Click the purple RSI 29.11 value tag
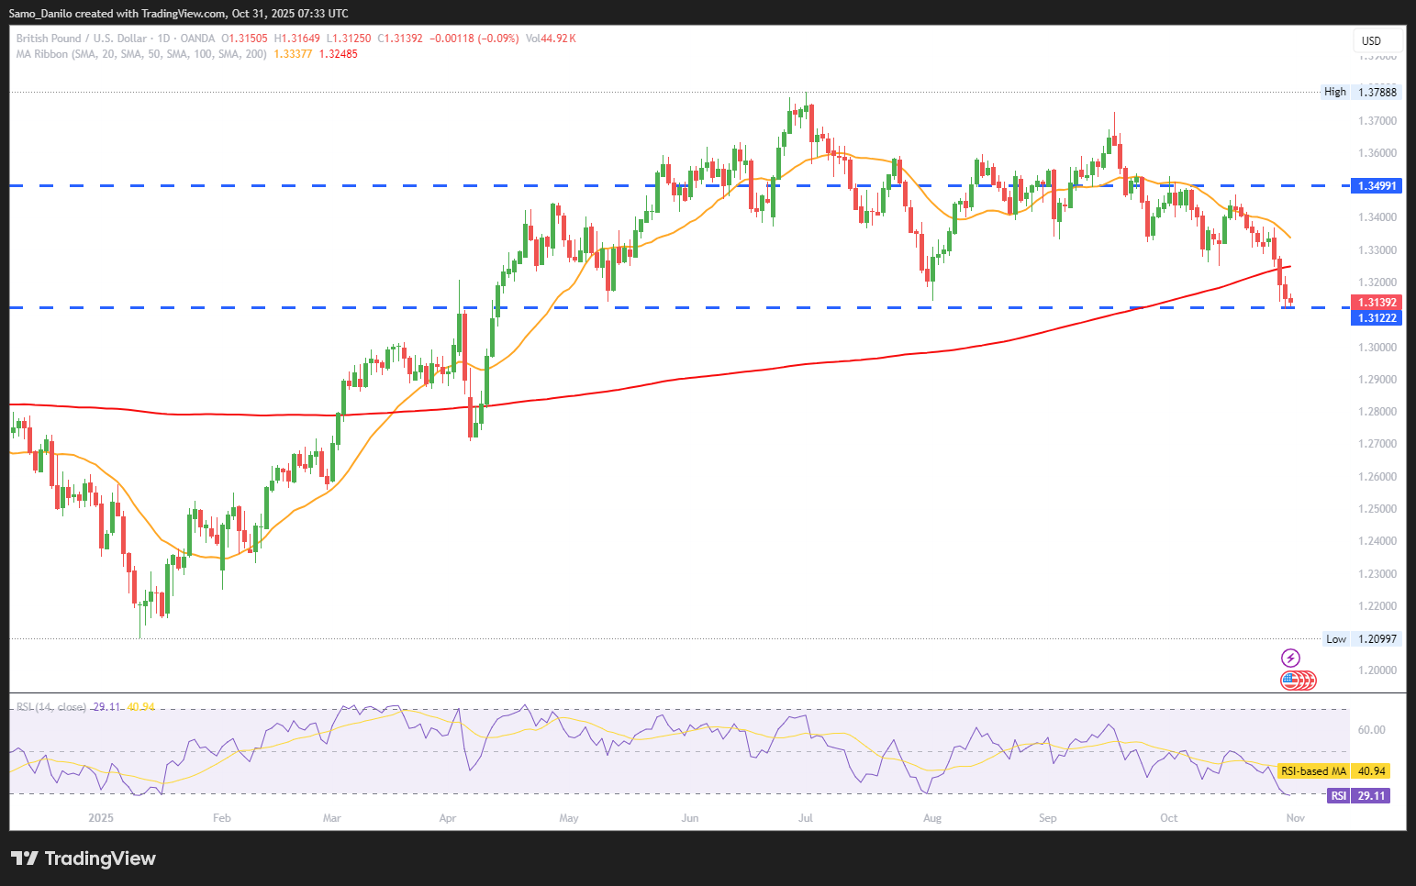This screenshot has width=1416, height=886. 1359,795
